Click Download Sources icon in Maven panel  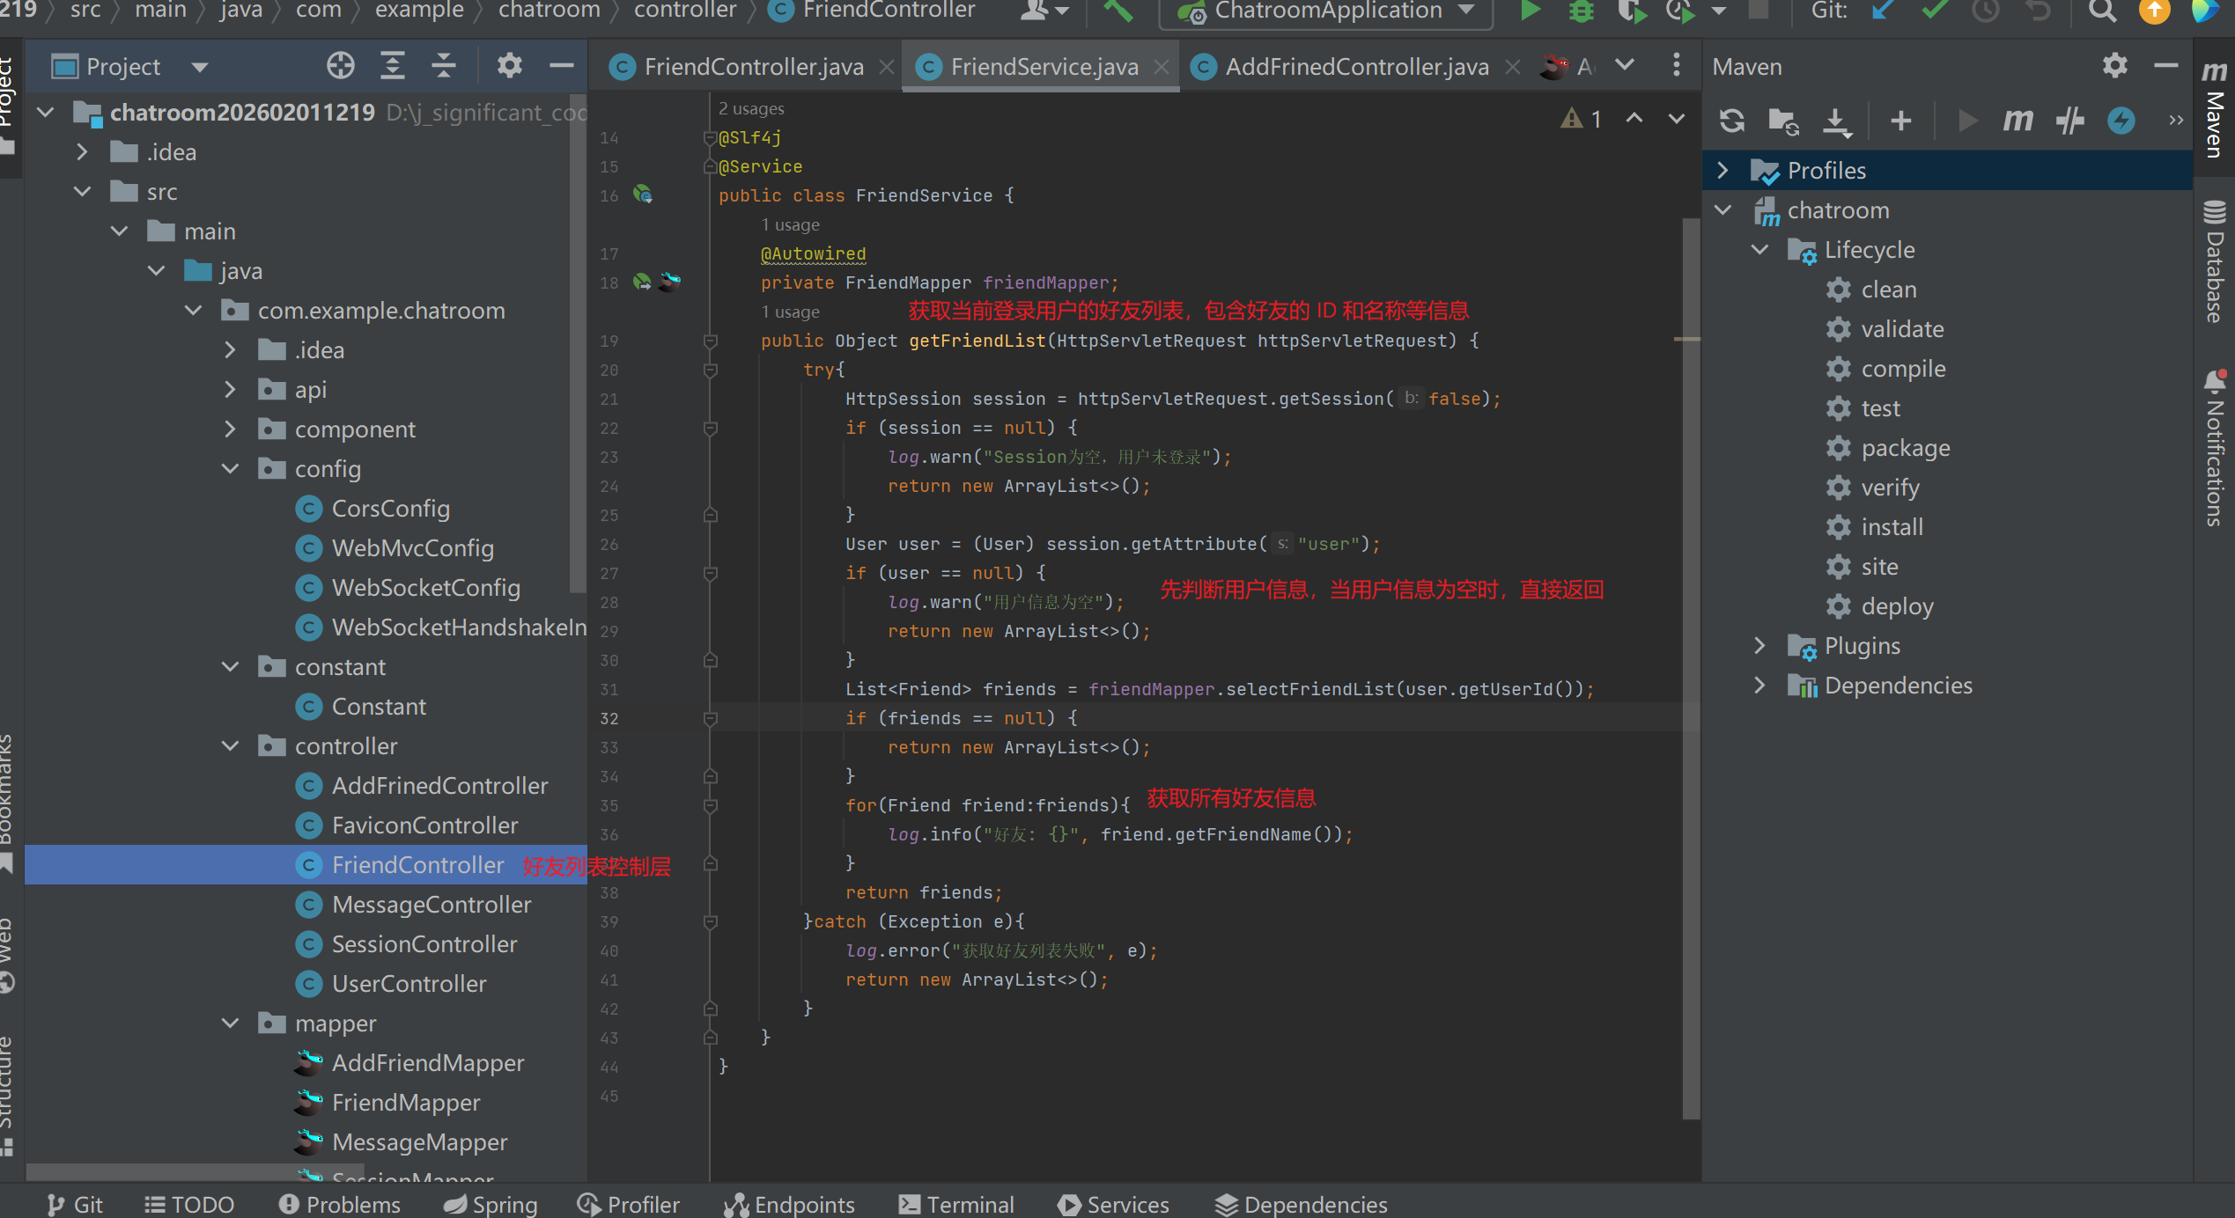tap(1836, 120)
